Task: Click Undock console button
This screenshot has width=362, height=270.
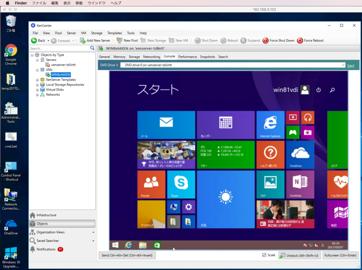Action: click(x=299, y=256)
